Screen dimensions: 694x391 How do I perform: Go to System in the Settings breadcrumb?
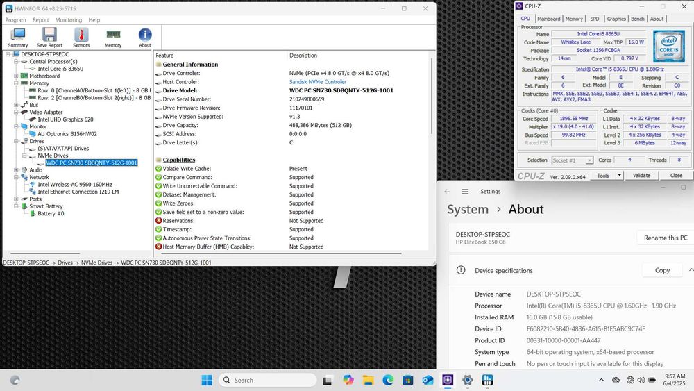[467, 209]
